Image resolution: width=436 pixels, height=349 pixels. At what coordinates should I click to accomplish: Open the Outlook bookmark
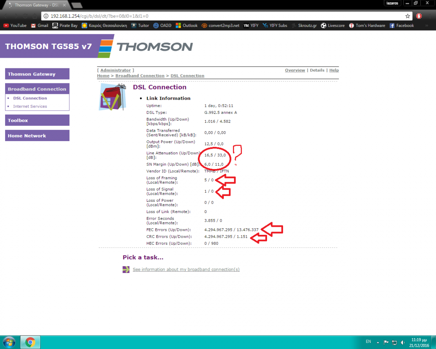coord(187,25)
